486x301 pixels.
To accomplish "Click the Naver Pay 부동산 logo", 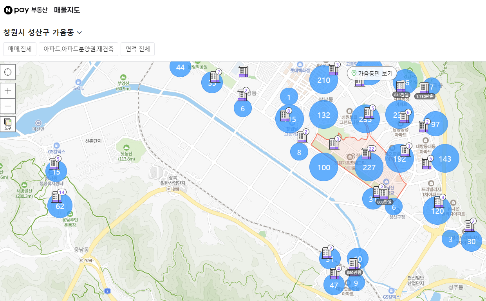I will pyautogui.click(x=25, y=10).
